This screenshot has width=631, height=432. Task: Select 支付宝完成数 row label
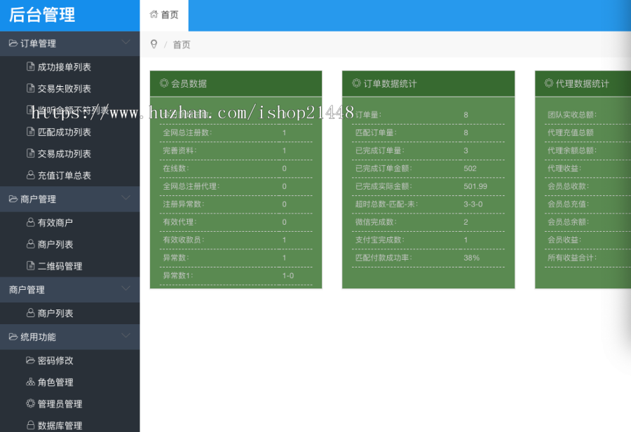(x=379, y=240)
